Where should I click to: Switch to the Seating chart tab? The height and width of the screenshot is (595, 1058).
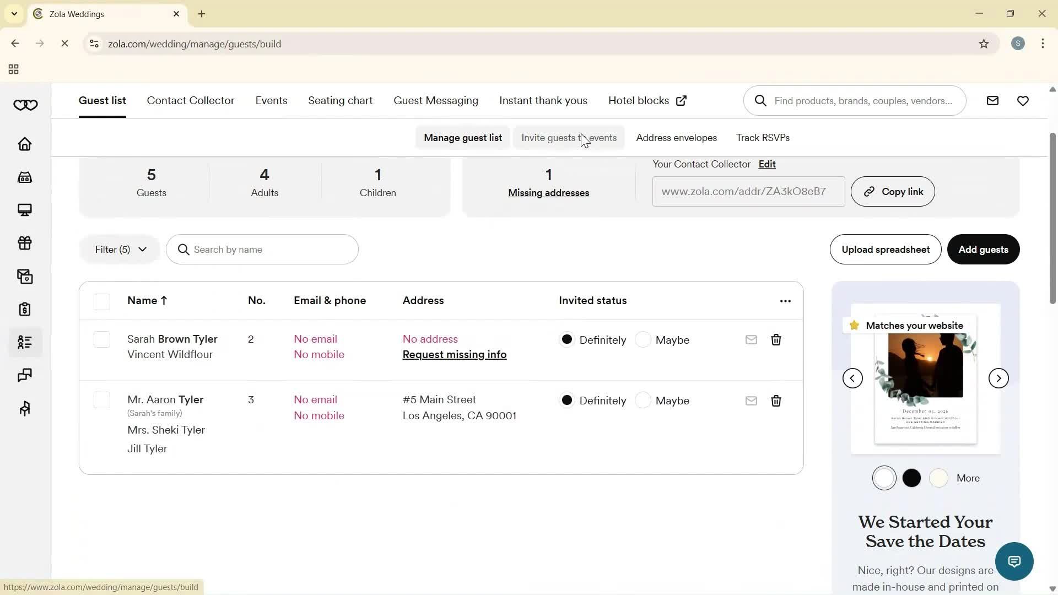[x=340, y=100]
